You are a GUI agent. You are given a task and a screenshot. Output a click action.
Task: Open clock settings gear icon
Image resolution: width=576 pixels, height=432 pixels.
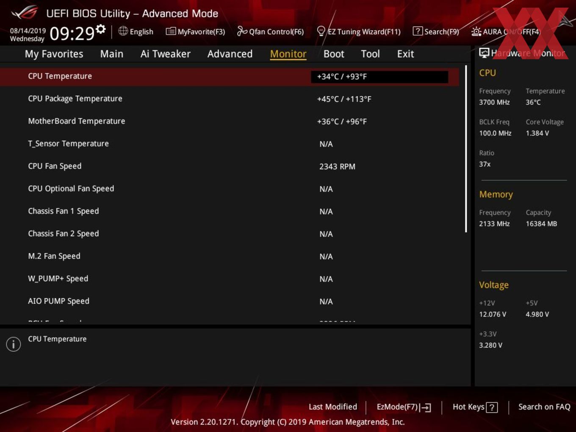click(x=100, y=29)
